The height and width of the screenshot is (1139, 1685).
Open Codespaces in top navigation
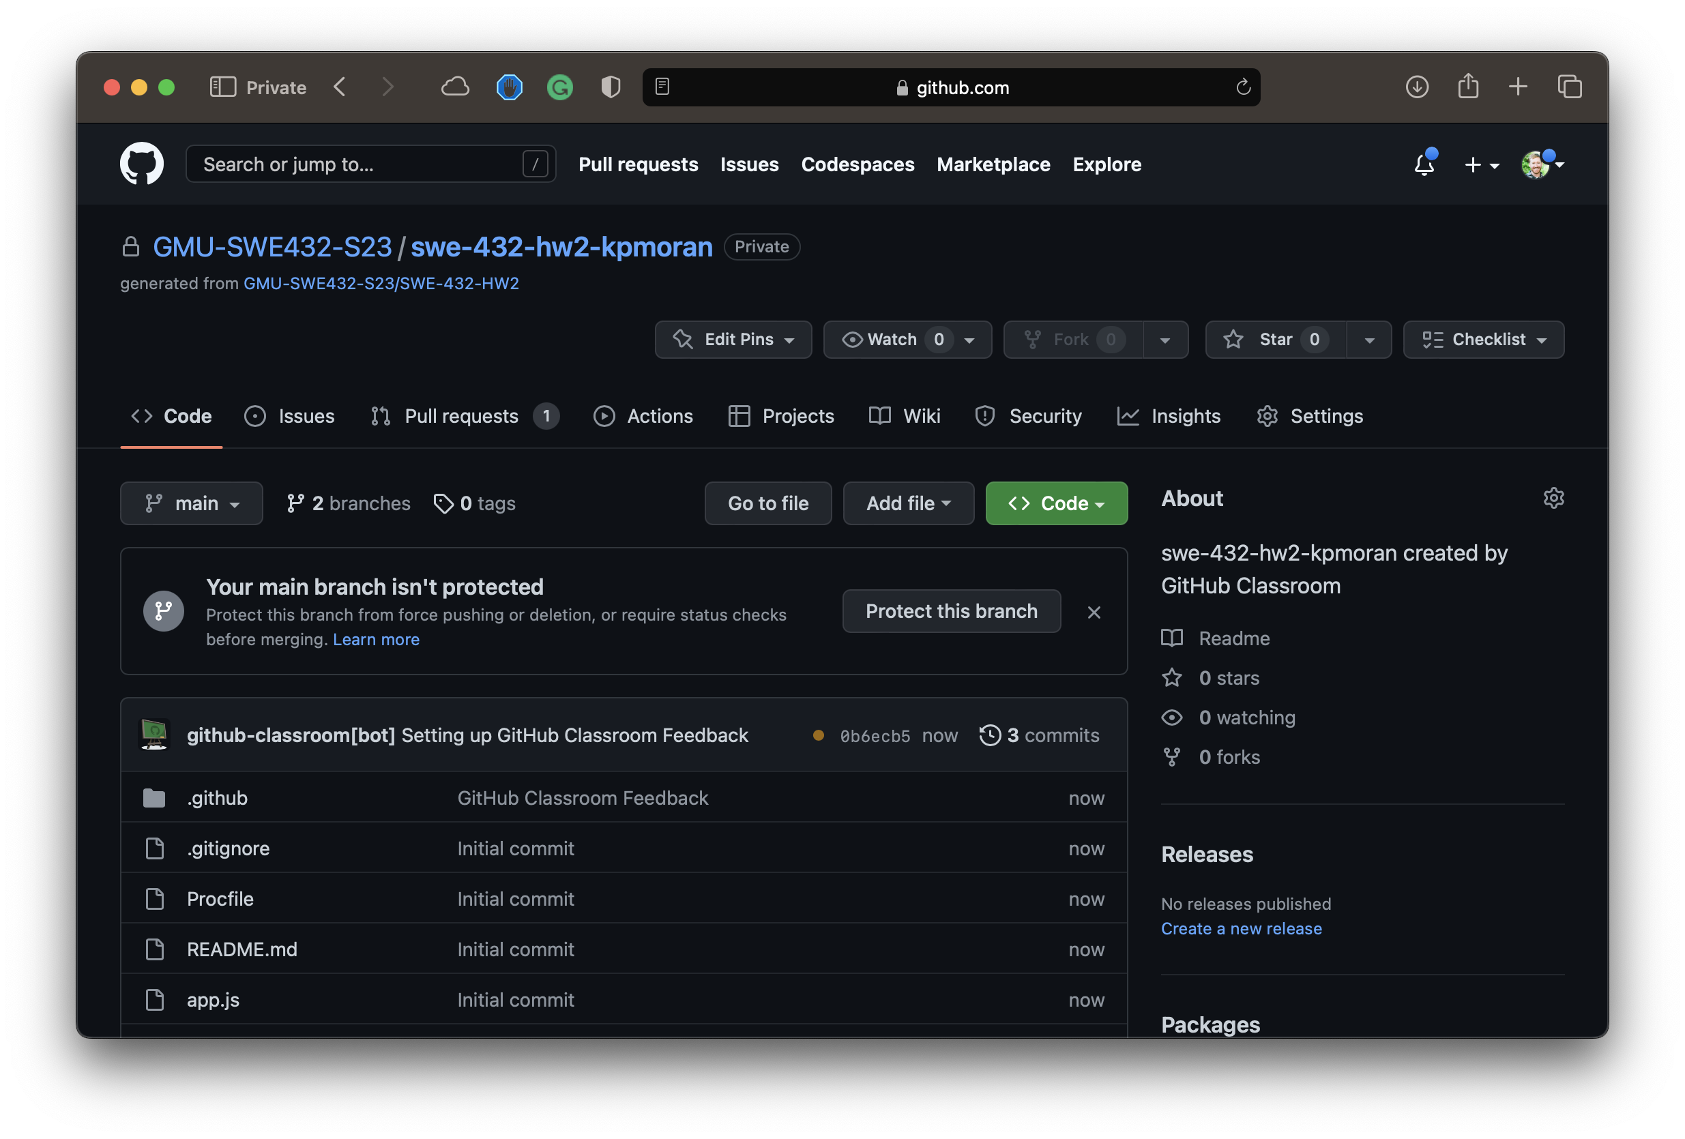pos(858,164)
